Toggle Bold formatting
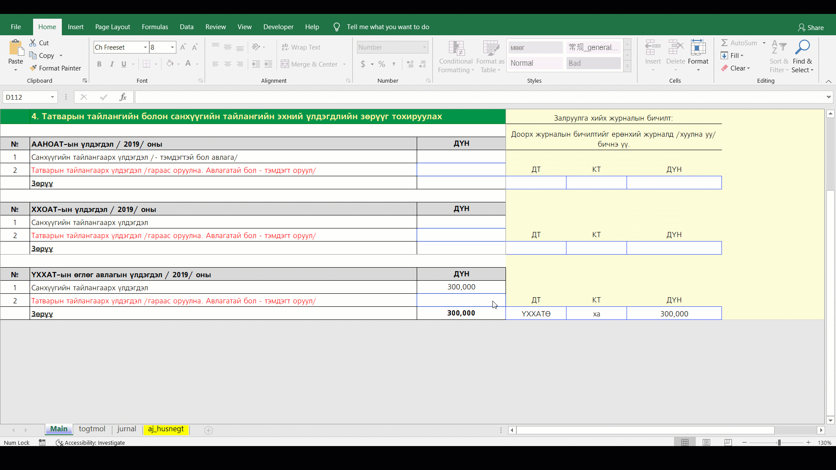Viewport: 836px width, 470px height. 99,64
